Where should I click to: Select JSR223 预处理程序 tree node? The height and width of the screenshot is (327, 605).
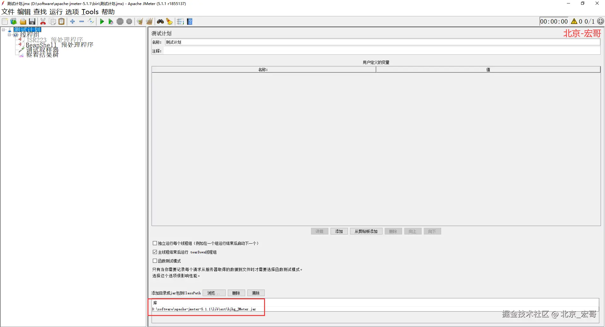[55, 40]
